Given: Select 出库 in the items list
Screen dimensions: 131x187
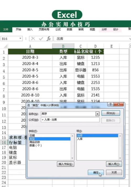Looking at the screenshot, I should pyautogui.click(x=97, y=136).
